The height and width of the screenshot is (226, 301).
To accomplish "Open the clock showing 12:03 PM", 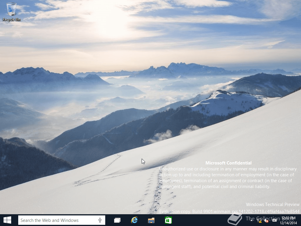I will (x=288, y=218).
